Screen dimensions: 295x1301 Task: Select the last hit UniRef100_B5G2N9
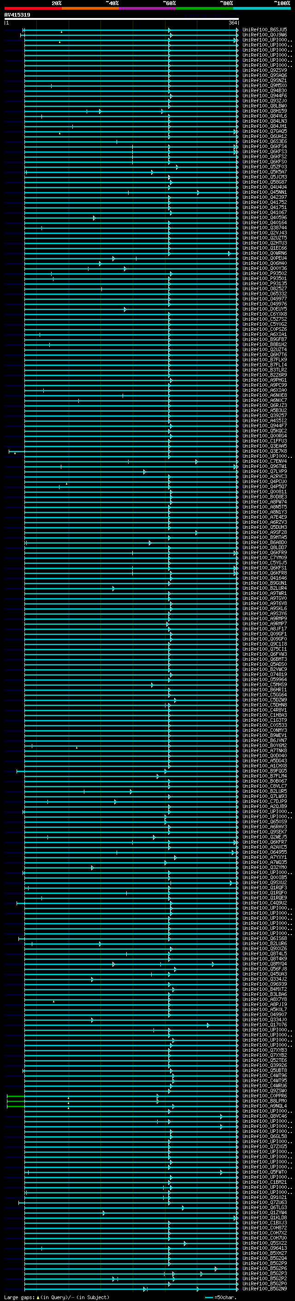point(265,1289)
